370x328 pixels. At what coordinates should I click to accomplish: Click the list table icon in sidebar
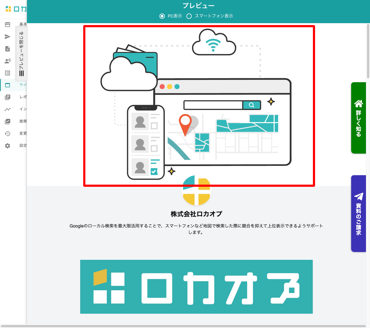(8, 73)
